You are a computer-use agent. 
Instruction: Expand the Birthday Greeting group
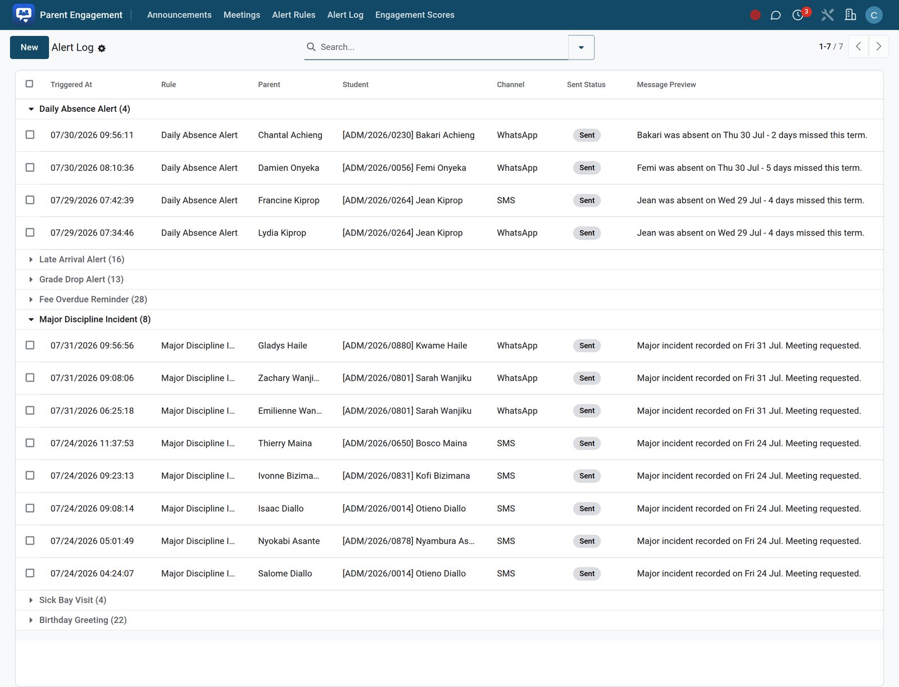(x=83, y=620)
